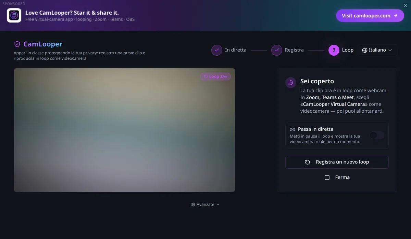Click the CamLooper shield logo icon

[17, 44]
